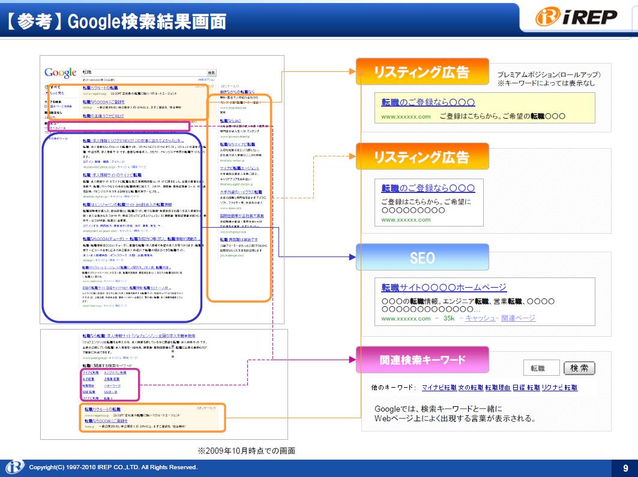
Task: Click the リスティング広告 label beside the premium position note
Action: [423, 71]
